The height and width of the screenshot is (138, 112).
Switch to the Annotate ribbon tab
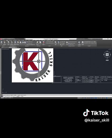click(x=11, y=40)
